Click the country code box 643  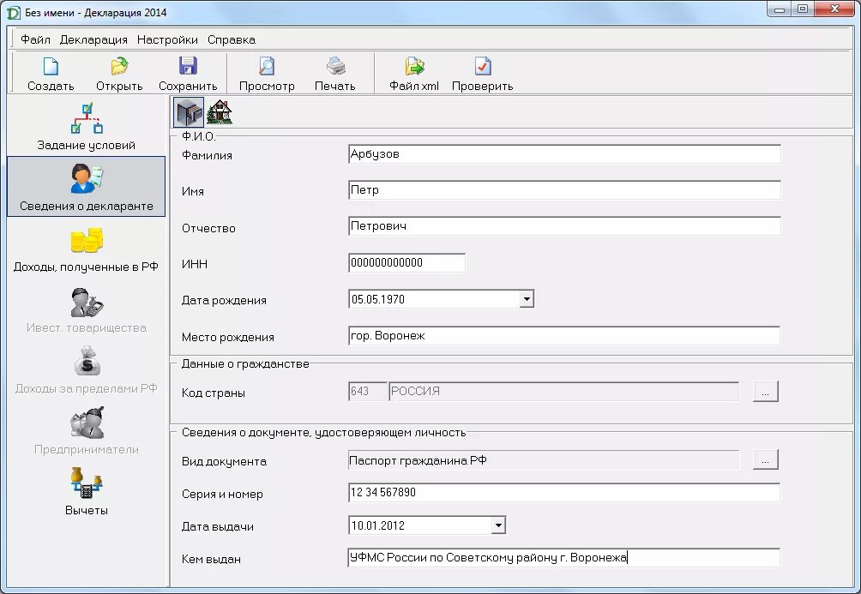pyautogui.click(x=367, y=392)
